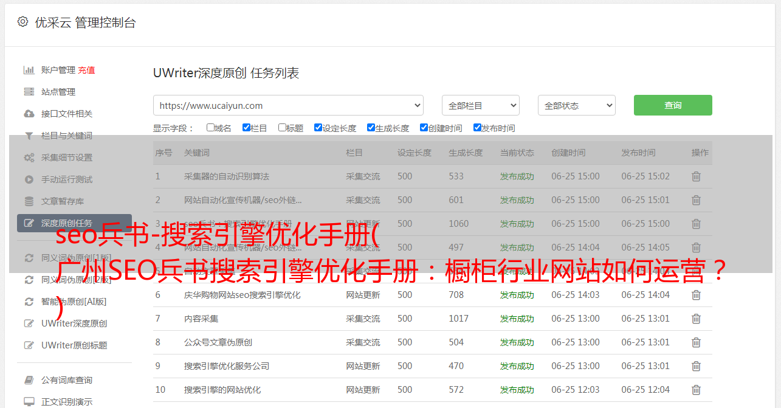Select UWriter原创标题 from the sidebar menu
This screenshot has height=408, width=781.
click(x=74, y=345)
